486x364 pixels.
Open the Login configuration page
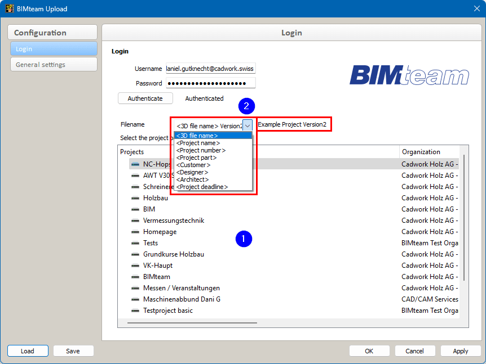[x=54, y=49]
